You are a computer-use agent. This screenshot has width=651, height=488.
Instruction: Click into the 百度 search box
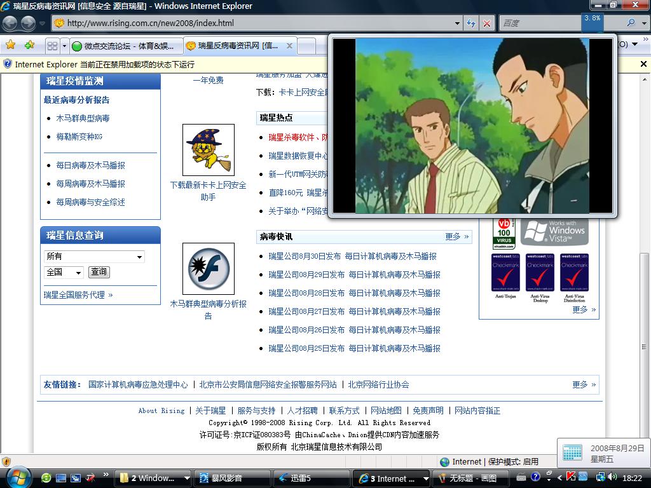[540, 24]
